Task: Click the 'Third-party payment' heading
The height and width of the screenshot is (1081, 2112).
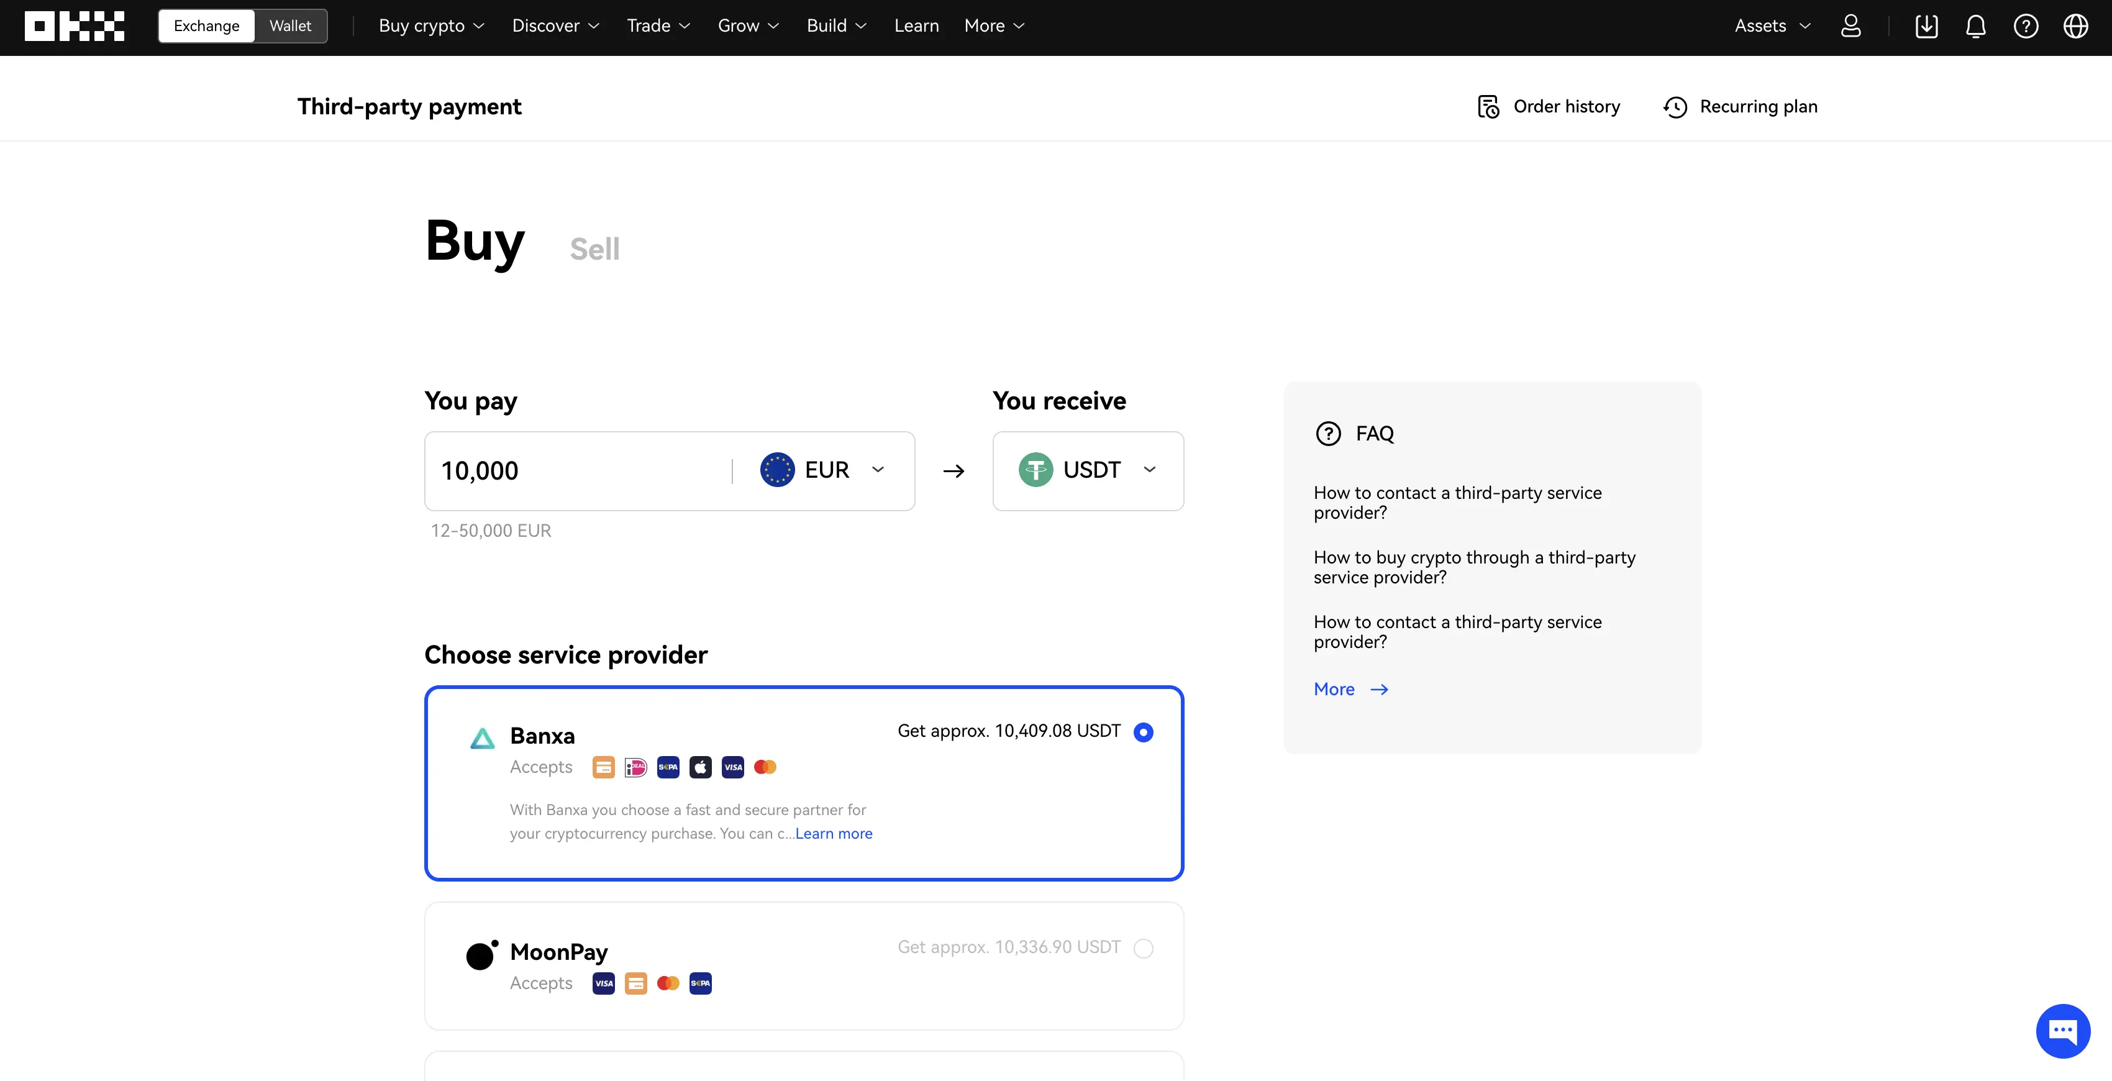Action: pyautogui.click(x=409, y=107)
